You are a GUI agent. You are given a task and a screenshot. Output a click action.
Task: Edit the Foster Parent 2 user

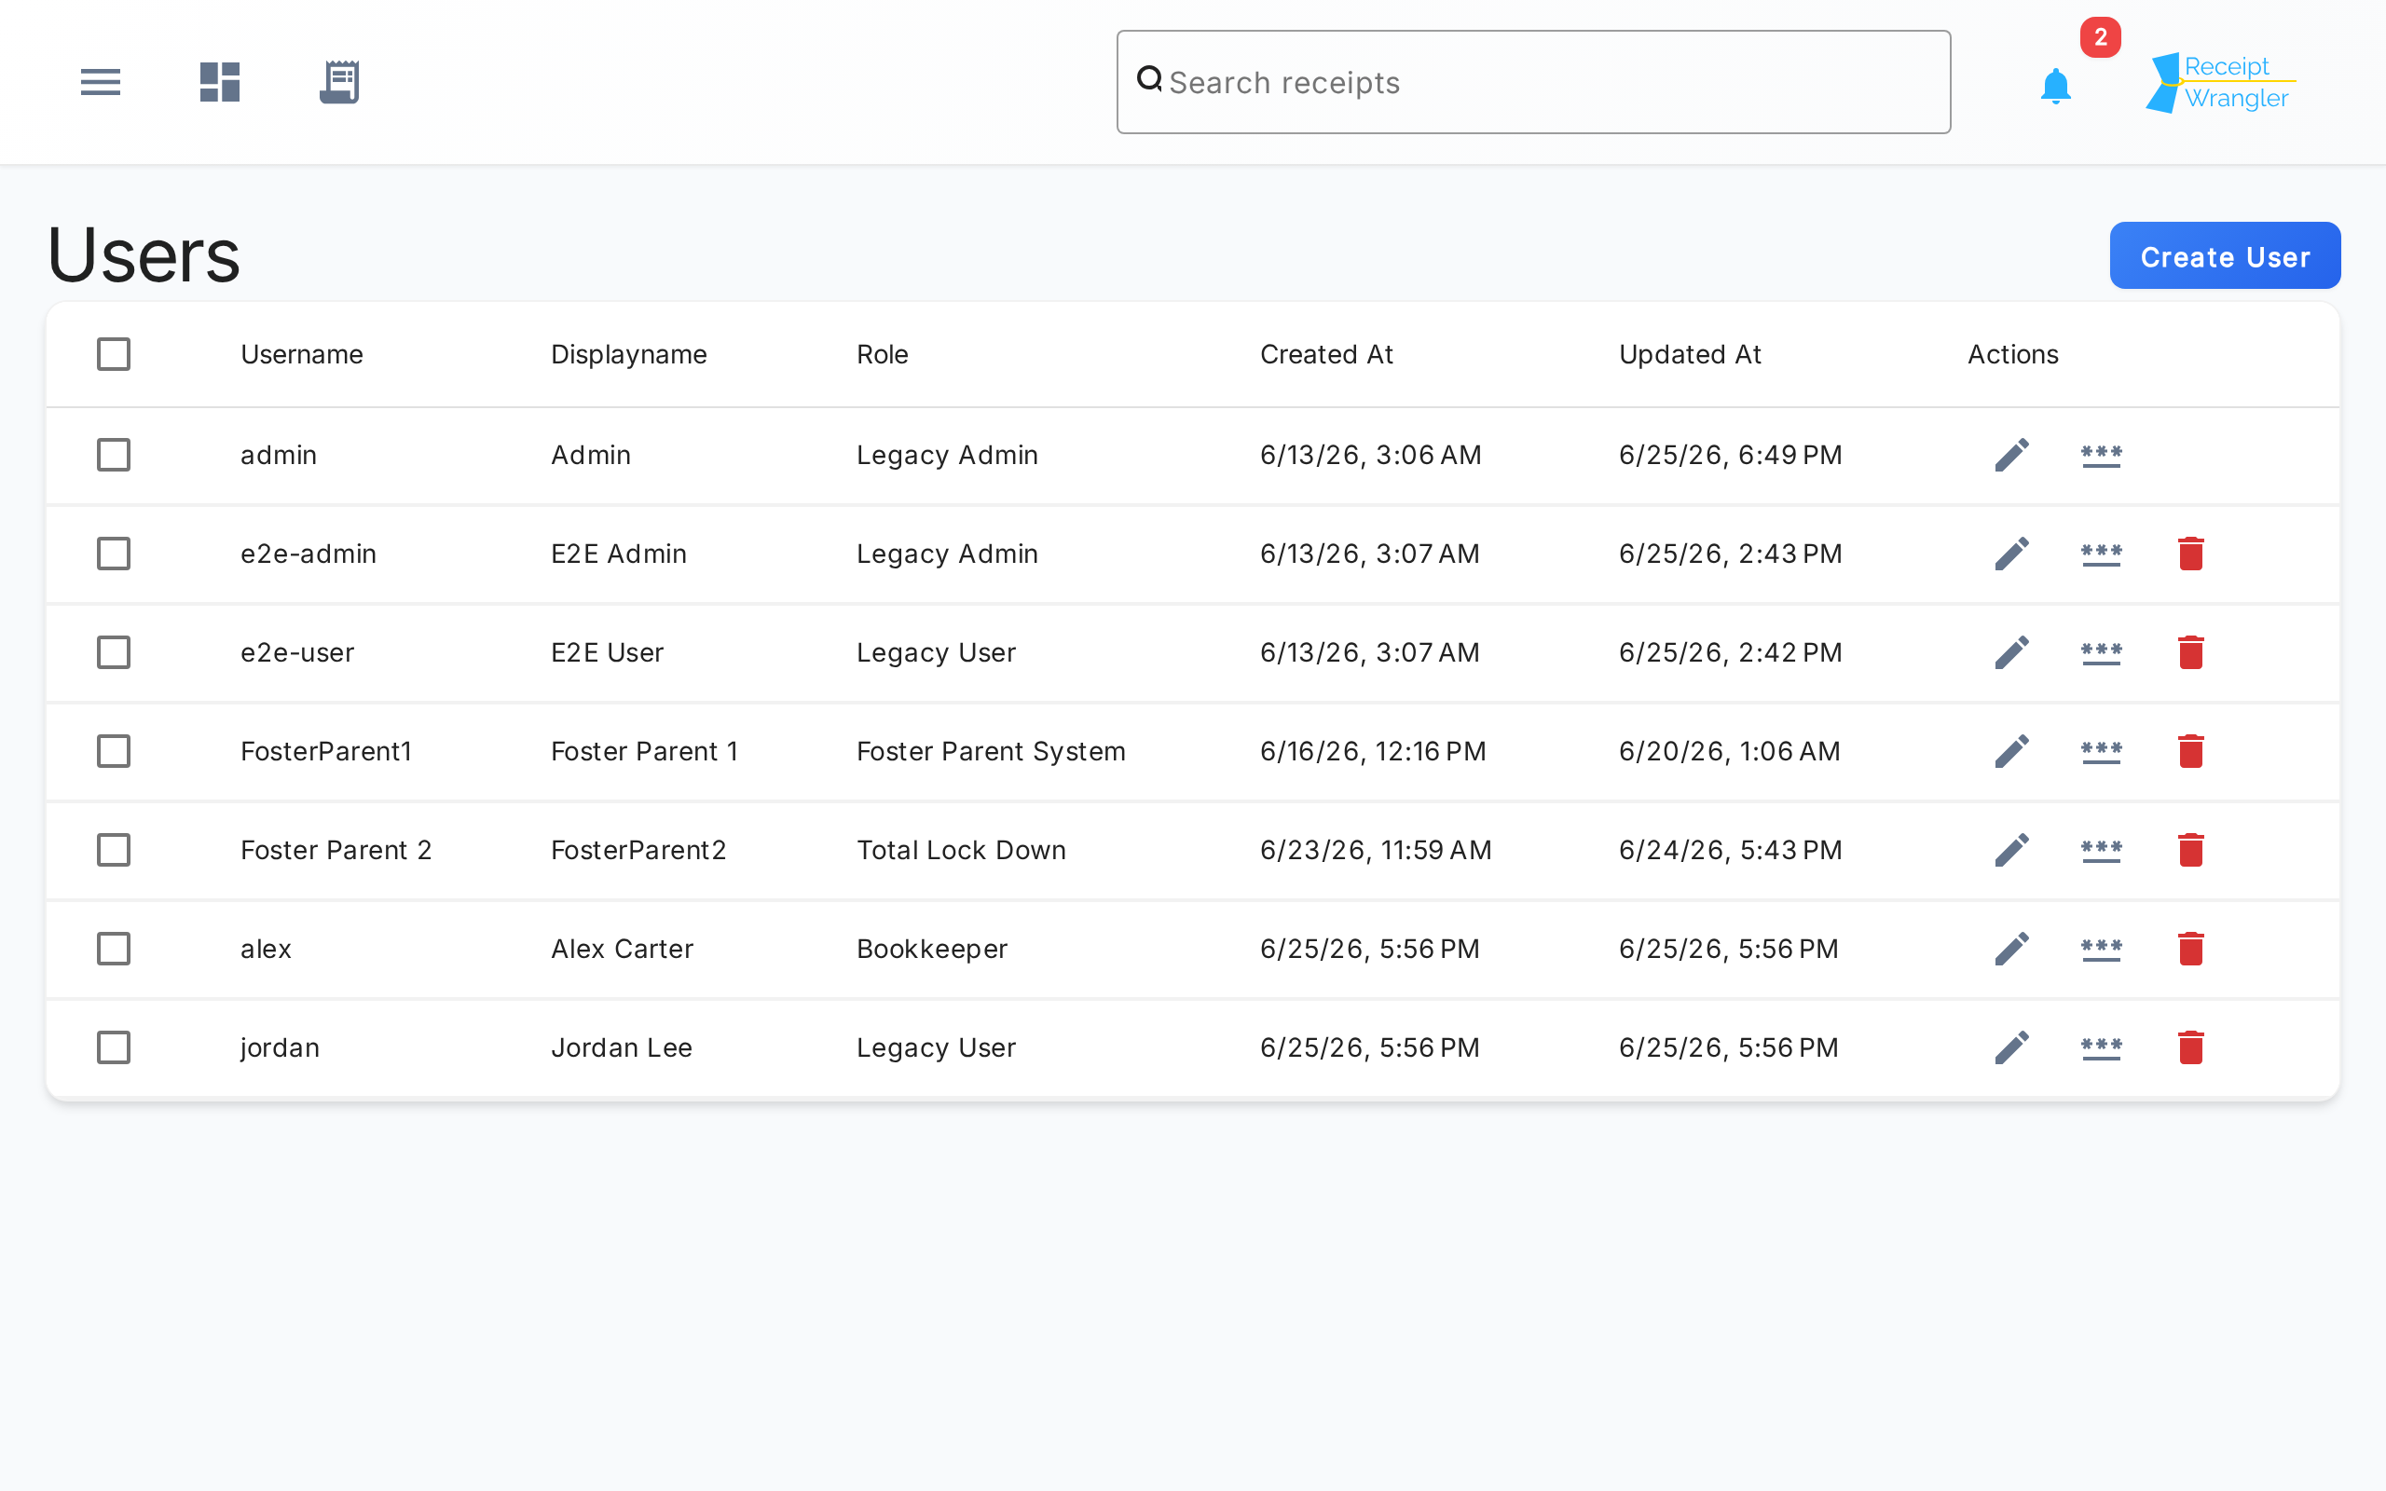[2011, 849]
